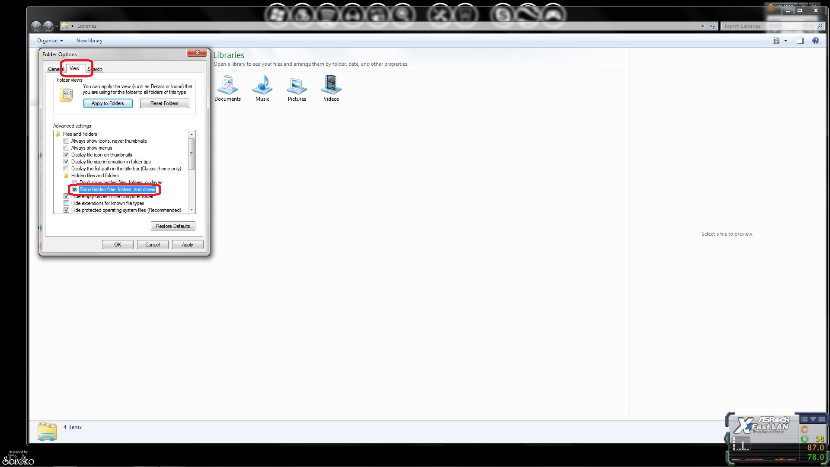Click the Back navigation arrow
Screen dimensions: 830x467
(36, 26)
